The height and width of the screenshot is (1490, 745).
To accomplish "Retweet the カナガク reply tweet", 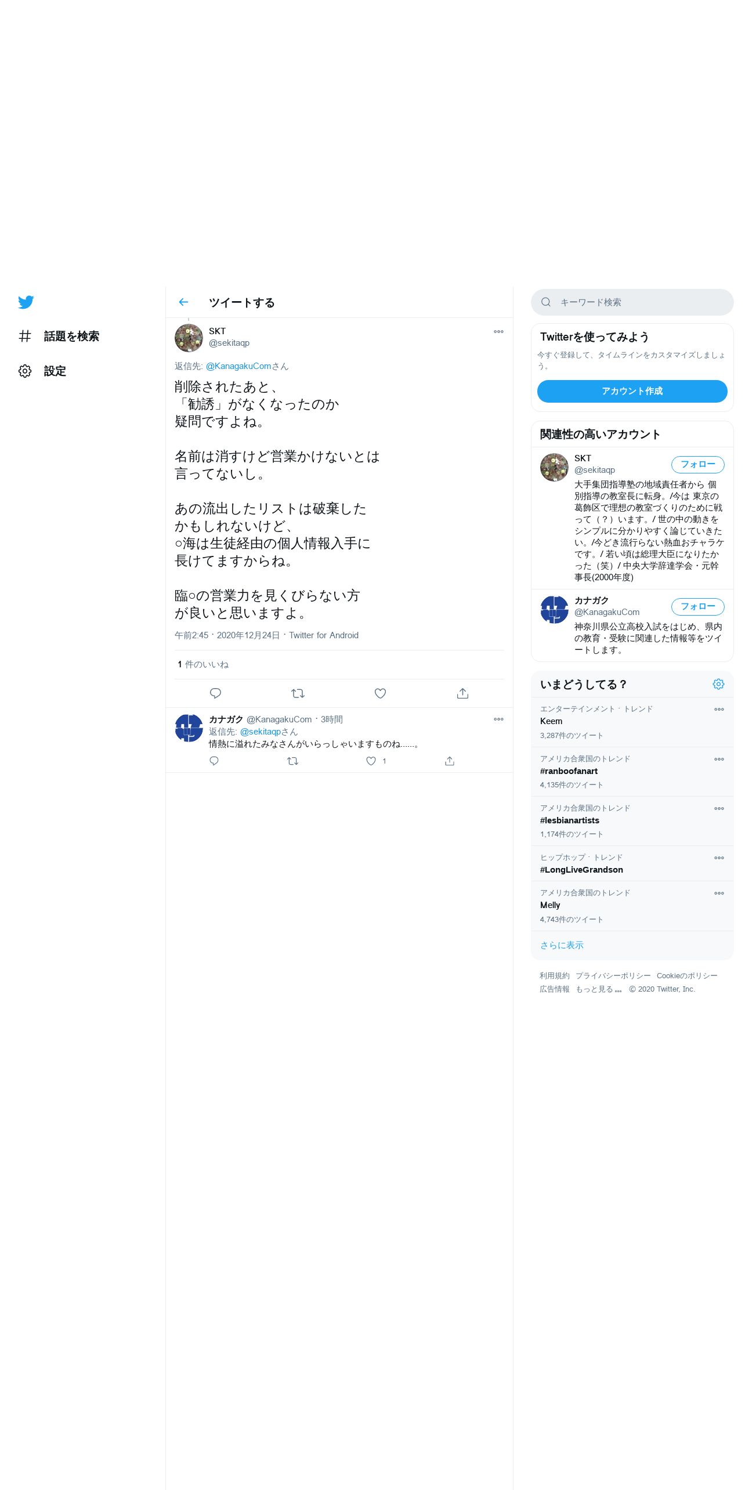I will 293,761.
